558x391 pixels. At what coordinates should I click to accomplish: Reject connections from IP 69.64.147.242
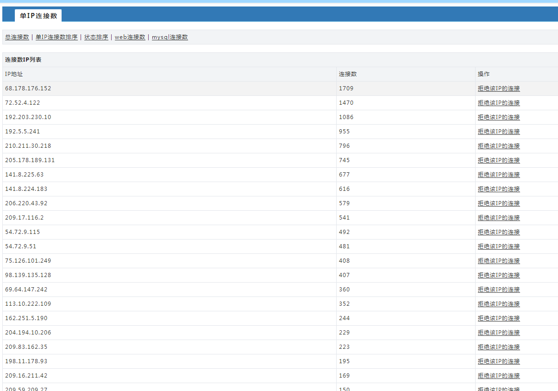pos(499,290)
